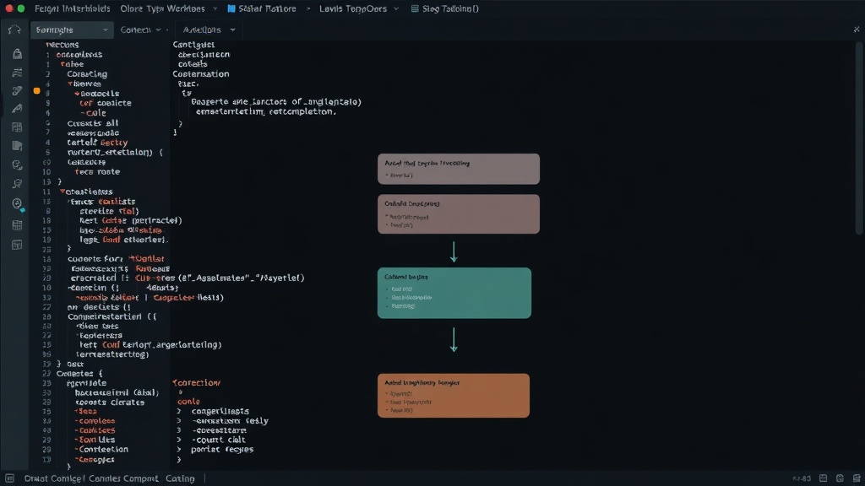
Task: Open the 'Sieg Tađoino()' item
Action: click(450, 8)
